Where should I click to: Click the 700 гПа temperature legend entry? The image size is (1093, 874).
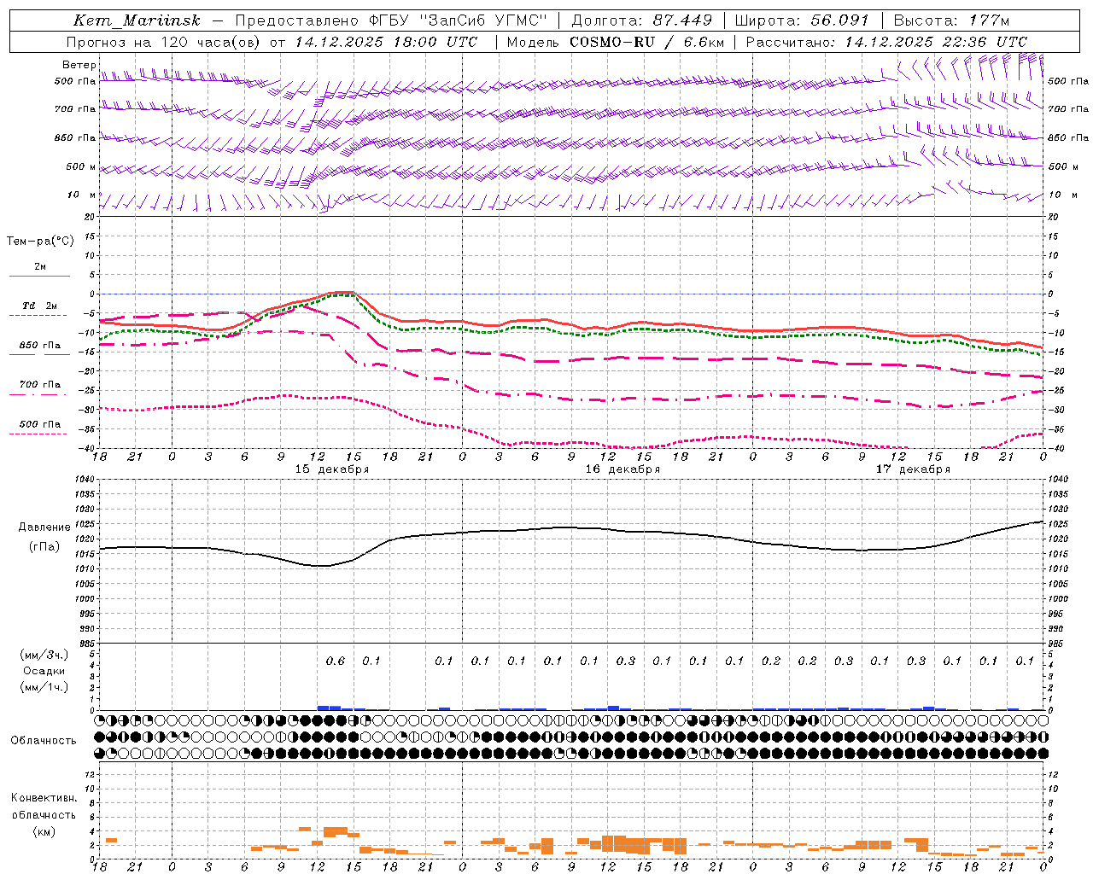pos(40,385)
